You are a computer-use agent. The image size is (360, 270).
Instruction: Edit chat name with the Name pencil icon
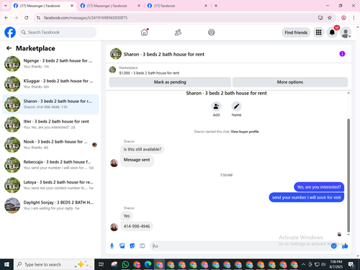tap(236, 107)
